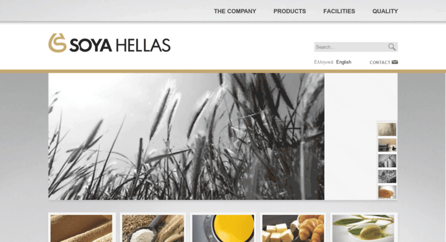Select the harbor ship slider thumbnail
This screenshot has width=446, height=242.
coord(387,145)
